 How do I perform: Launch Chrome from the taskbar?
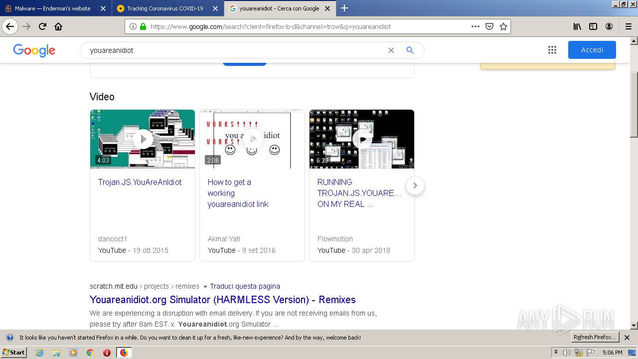click(90, 353)
